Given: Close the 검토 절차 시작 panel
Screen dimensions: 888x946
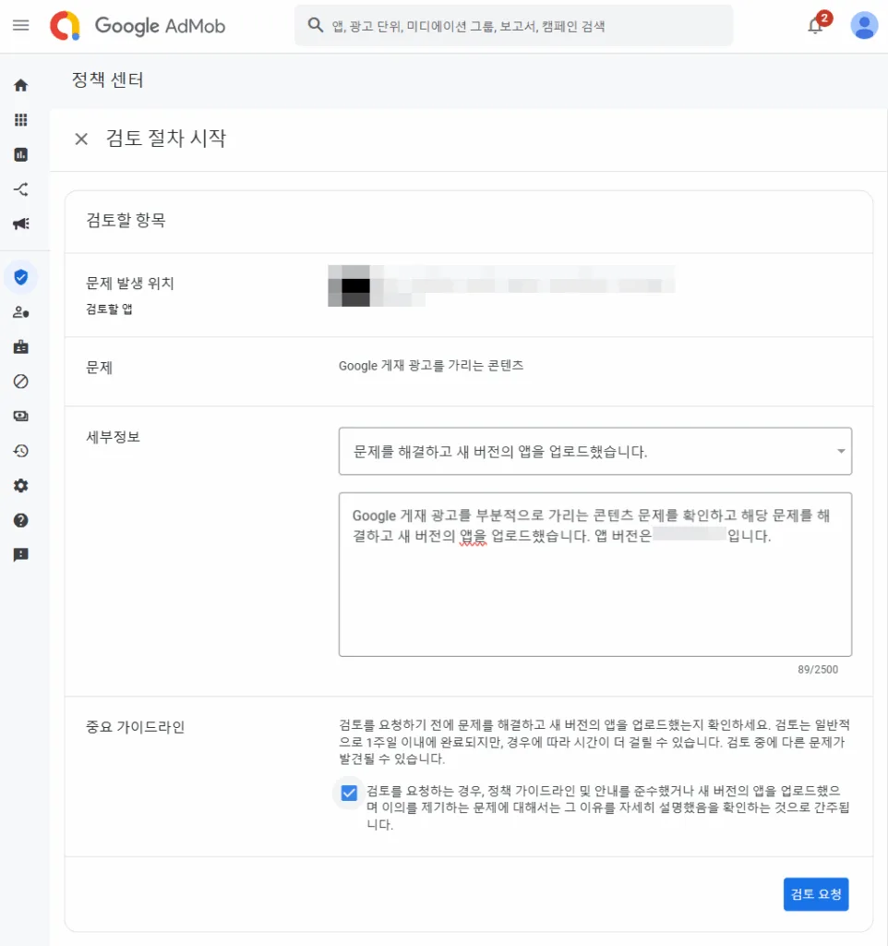Looking at the screenshot, I should (x=81, y=139).
